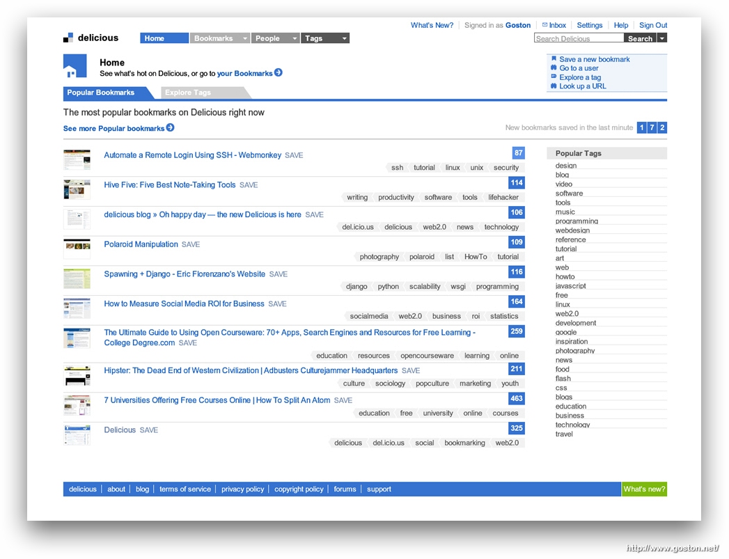Viewport: 729px width, 559px height.
Task: Click the delicious logo icon
Action: 68,38
